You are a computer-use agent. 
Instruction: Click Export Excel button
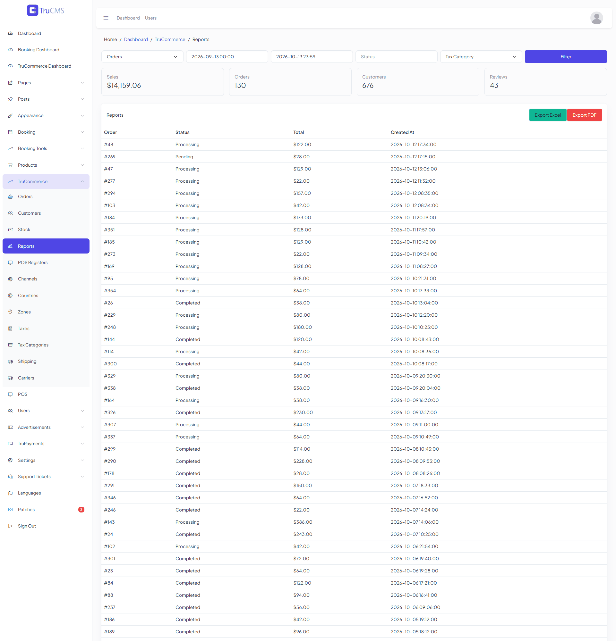(548, 115)
